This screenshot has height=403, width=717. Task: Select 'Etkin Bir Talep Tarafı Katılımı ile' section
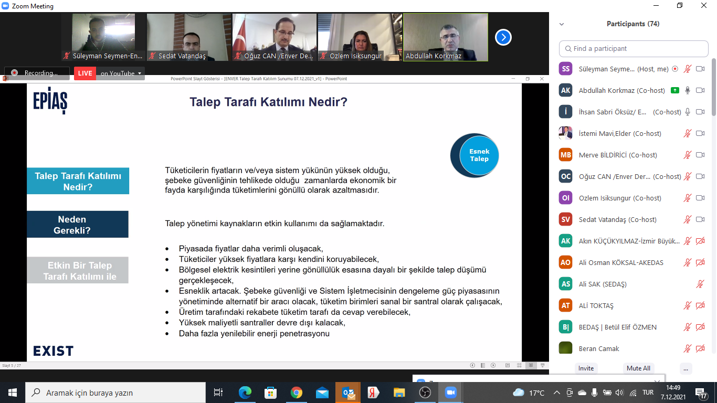78,271
